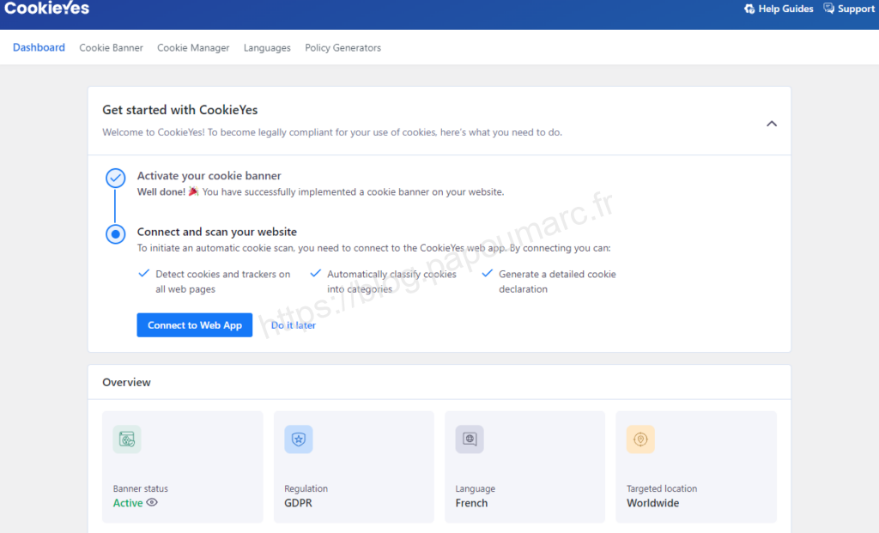Viewport: 879px width, 533px height.
Task: Click the Help Guides icon
Action: point(749,9)
